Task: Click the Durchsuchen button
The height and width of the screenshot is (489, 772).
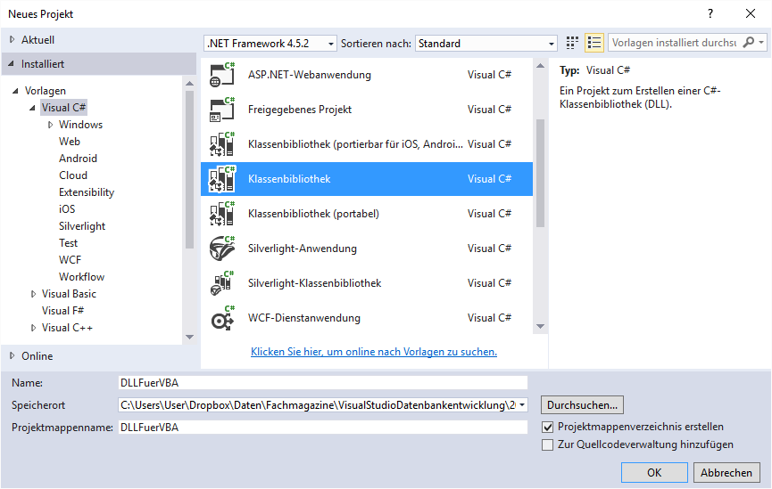Action: click(582, 404)
